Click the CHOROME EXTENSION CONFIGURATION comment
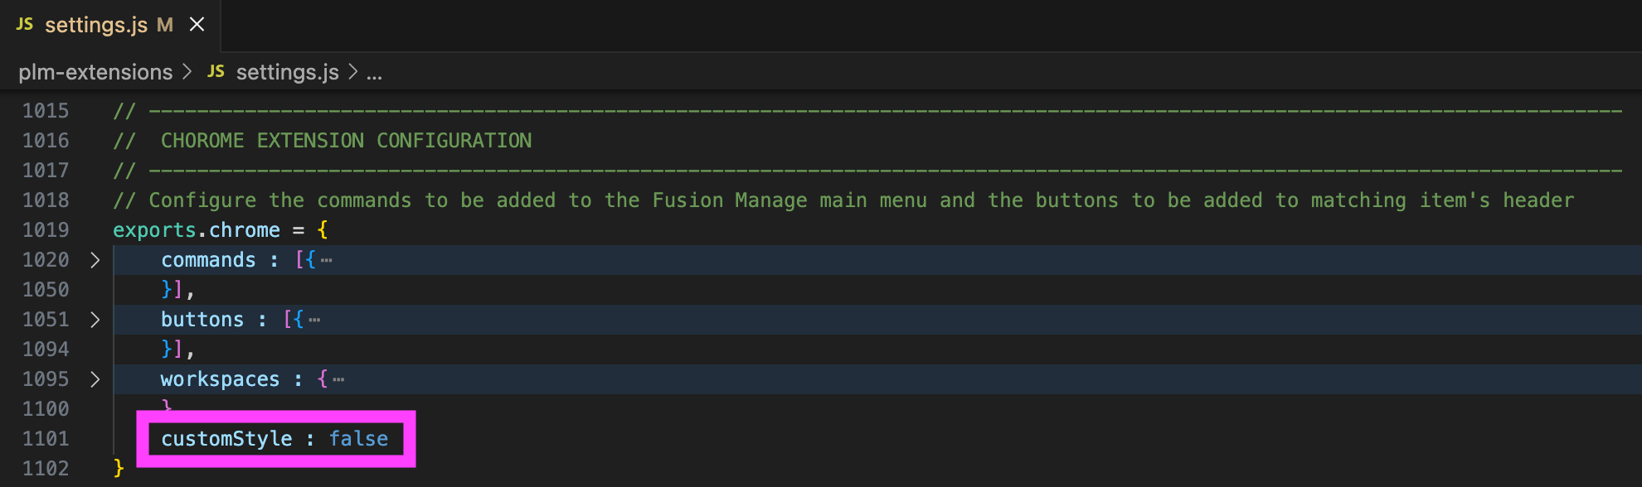This screenshot has width=1642, height=487. click(346, 141)
